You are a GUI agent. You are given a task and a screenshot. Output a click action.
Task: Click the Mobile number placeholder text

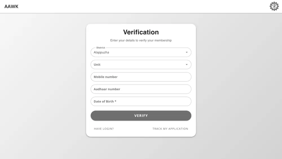coord(105,77)
